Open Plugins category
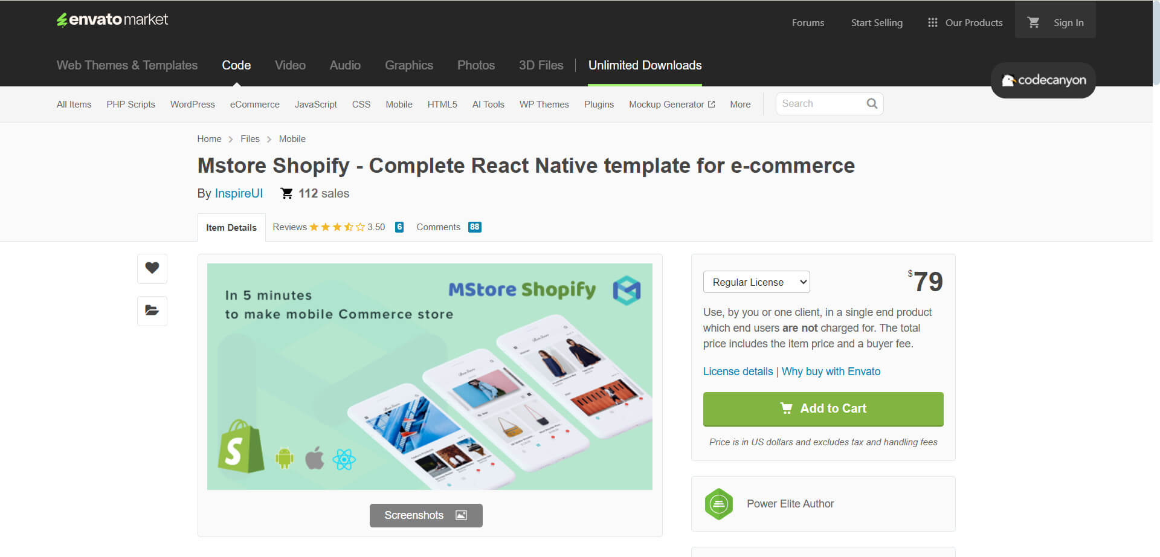 pos(599,105)
